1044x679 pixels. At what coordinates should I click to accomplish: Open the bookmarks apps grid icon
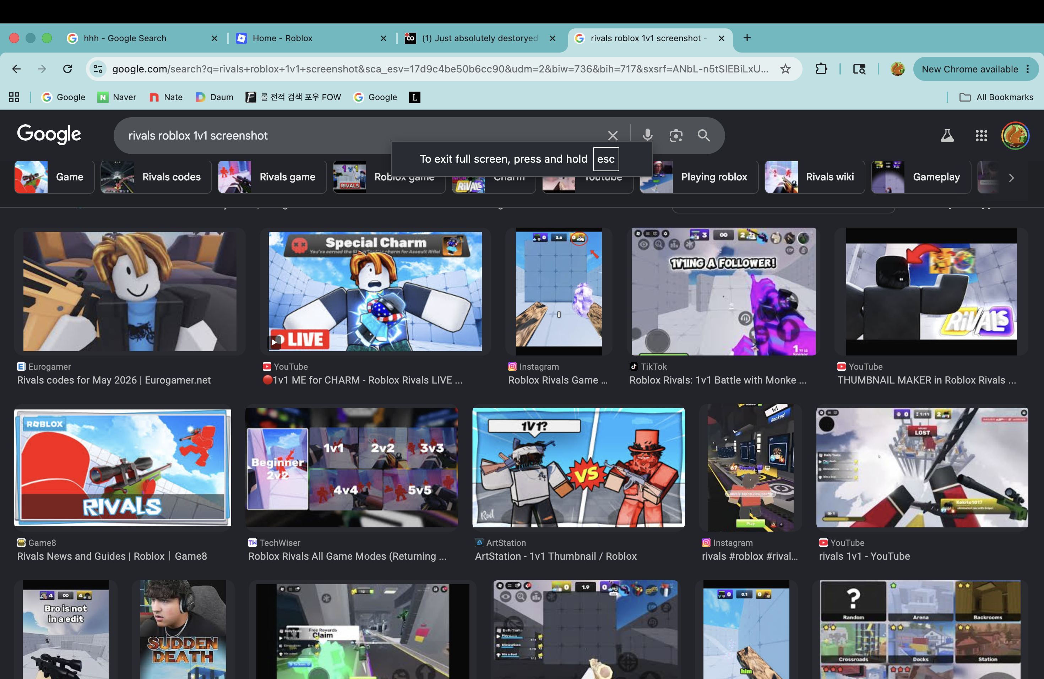click(x=14, y=97)
